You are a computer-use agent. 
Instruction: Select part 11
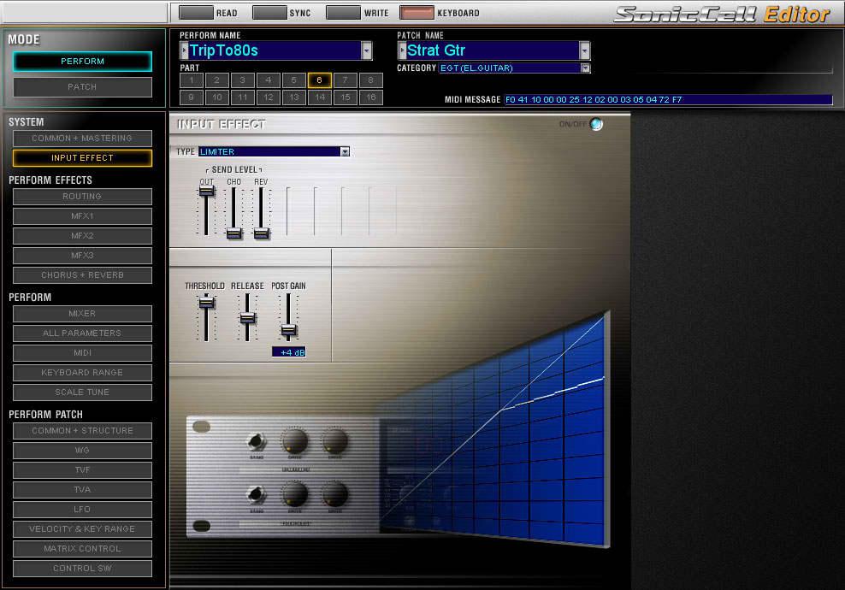243,97
